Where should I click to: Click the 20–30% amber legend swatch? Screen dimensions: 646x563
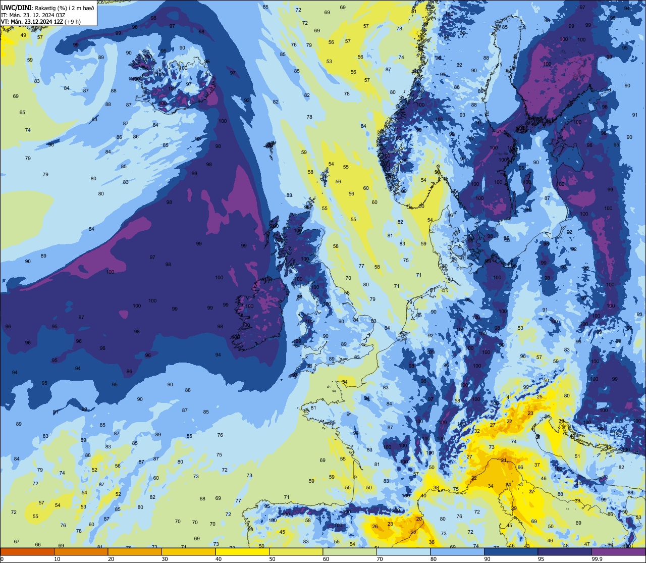(135, 552)
